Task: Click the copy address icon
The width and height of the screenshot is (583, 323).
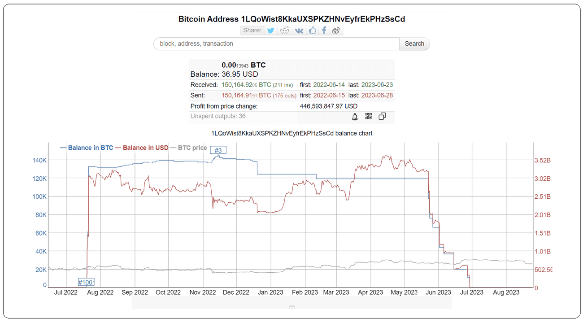Action: [x=382, y=117]
